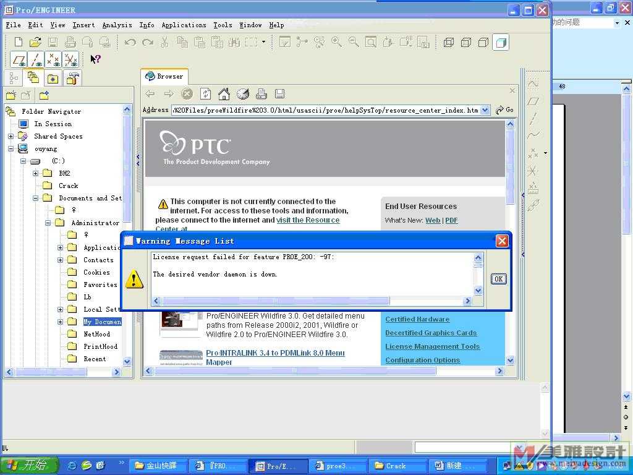The height and width of the screenshot is (475, 633).
Task: Click the browser Refresh icon
Action: (205, 94)
